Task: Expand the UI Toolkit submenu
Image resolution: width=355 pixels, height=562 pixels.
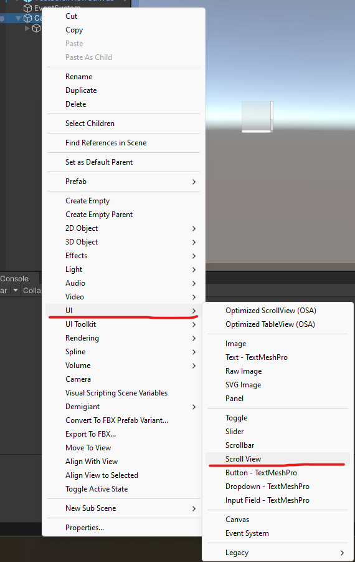Action: point(123,324)
